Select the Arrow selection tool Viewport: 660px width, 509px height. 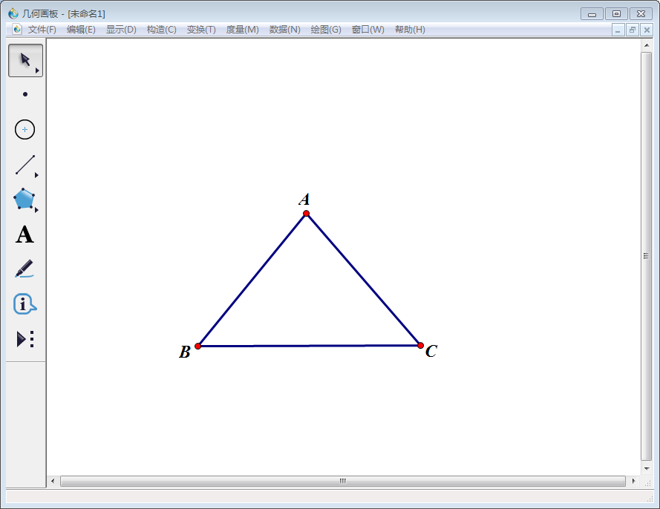coord(25,61)
